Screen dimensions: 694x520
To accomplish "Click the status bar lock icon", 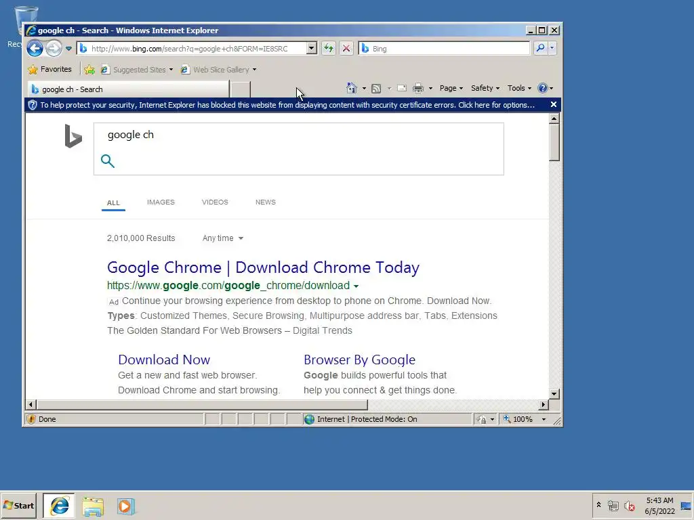I will point(481,419).
